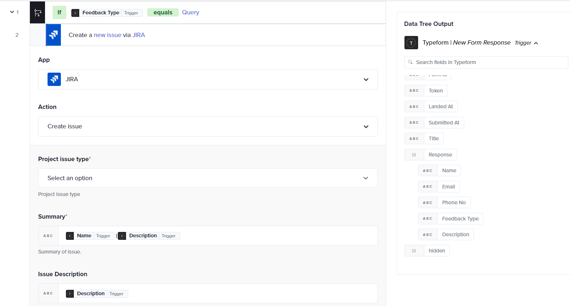Viewport: 573px width, 306px height.
Task: Open the Project issue type dropdown
Action: (208, 178)
